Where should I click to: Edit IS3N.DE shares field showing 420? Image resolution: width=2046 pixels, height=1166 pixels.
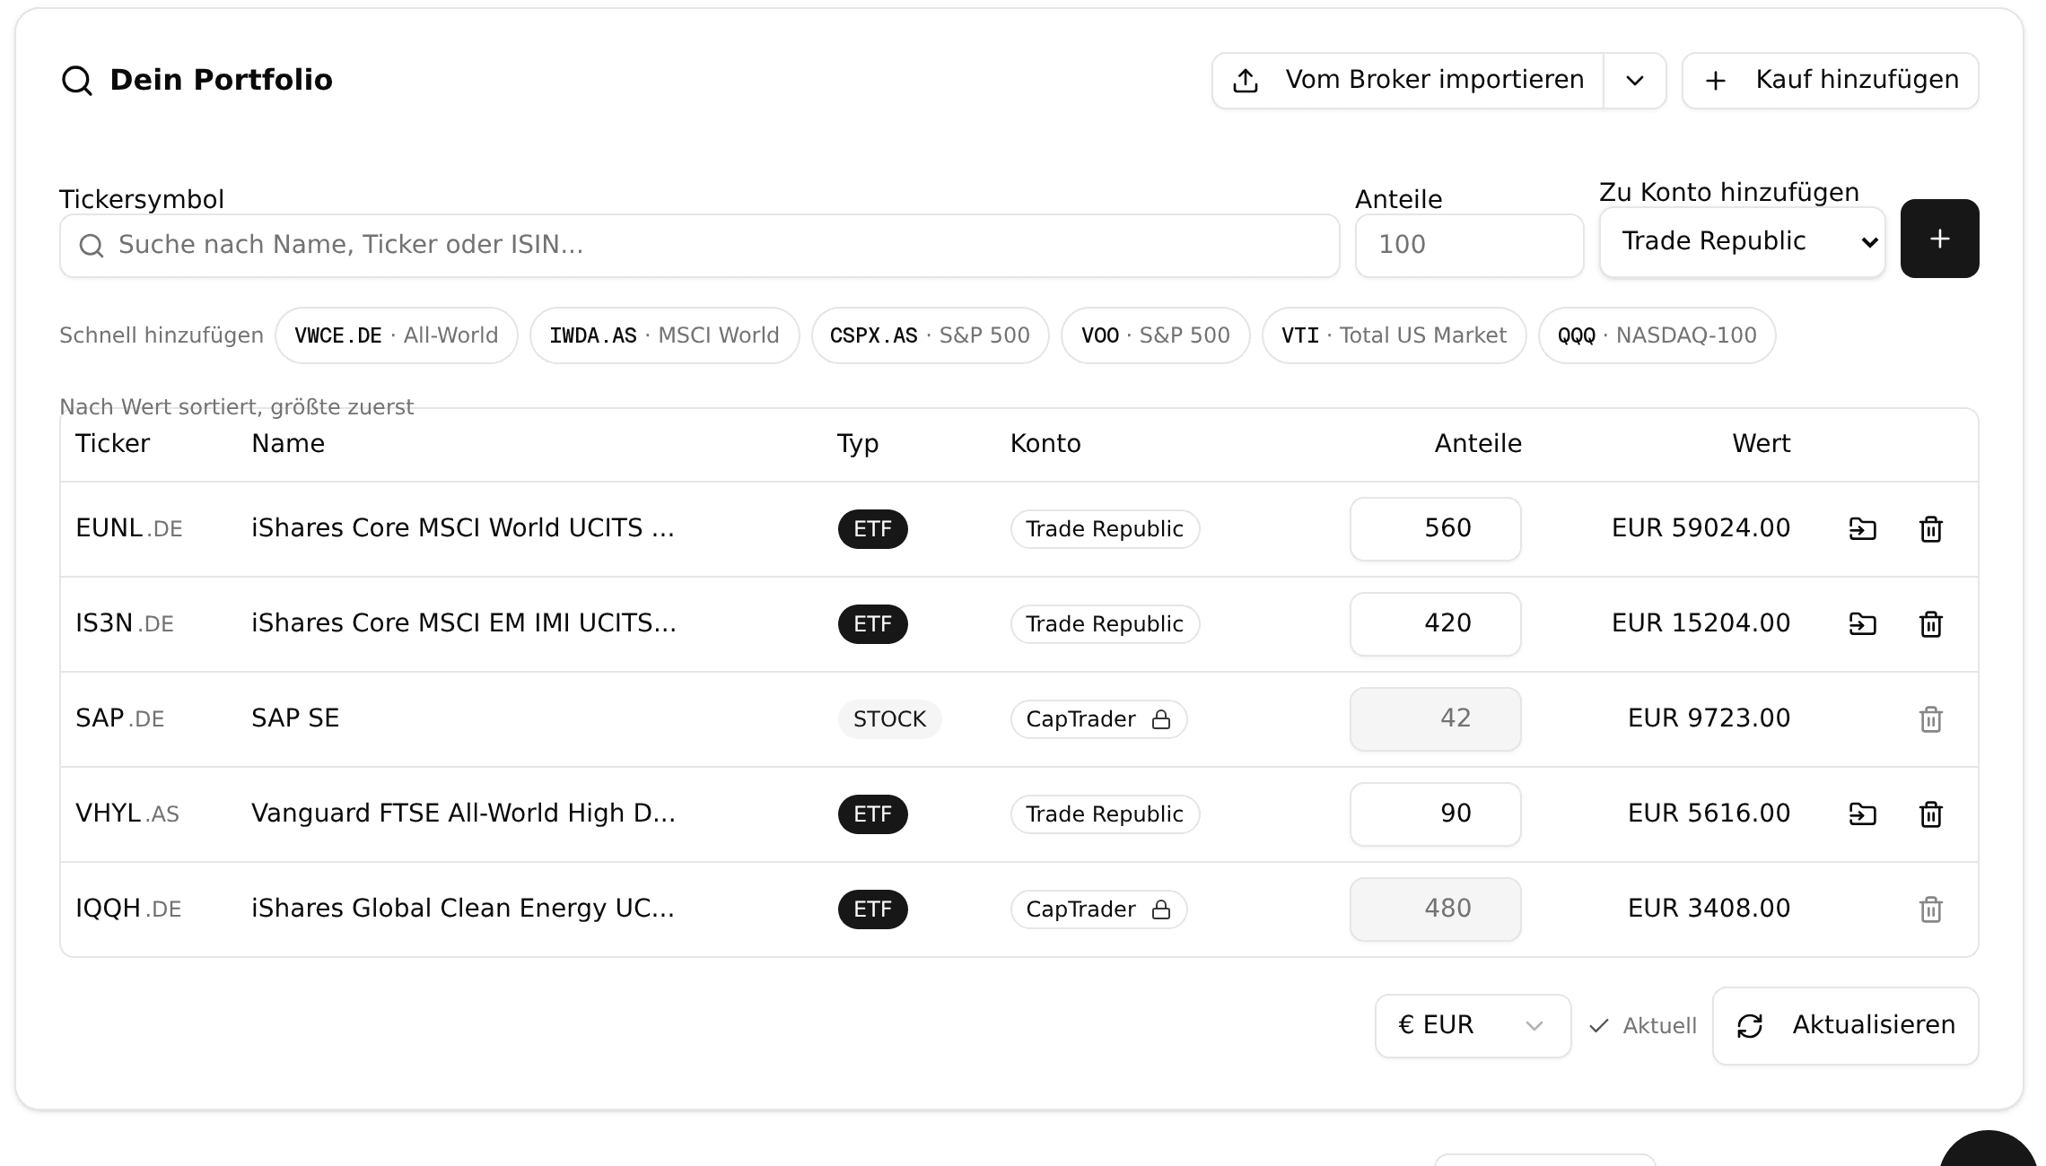pyautogui.click(x=1436, y=624)
